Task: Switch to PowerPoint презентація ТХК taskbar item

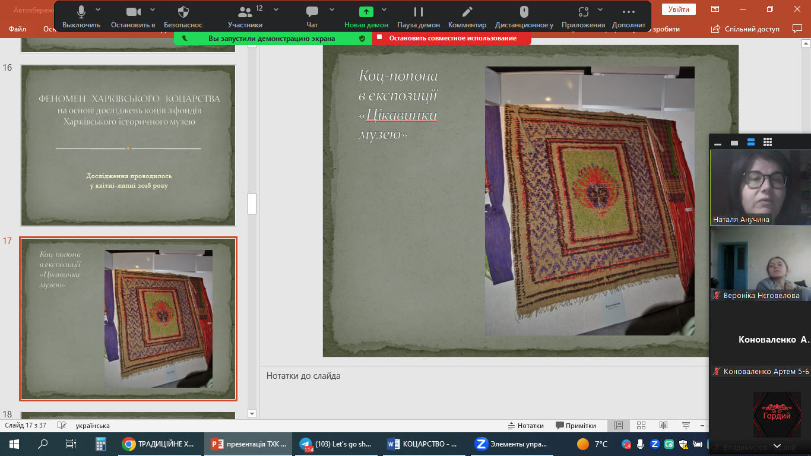Action: [x=249, y=444]
